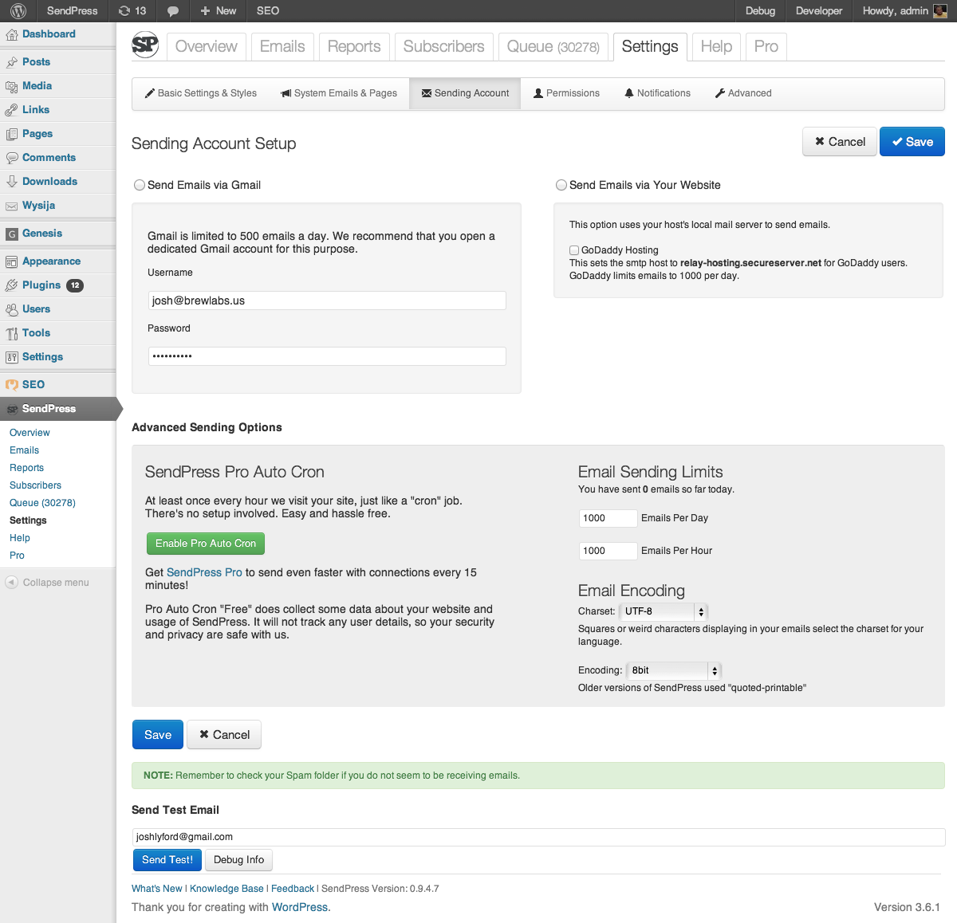The height and width of the screenshot is (923, 957).
Task: Open the Howdy, admin account menu
Action: 904,11
